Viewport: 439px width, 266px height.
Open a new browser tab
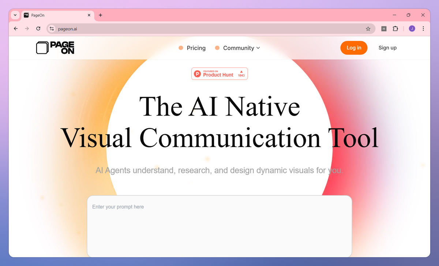pyautogui.click(x=101, y=15)
